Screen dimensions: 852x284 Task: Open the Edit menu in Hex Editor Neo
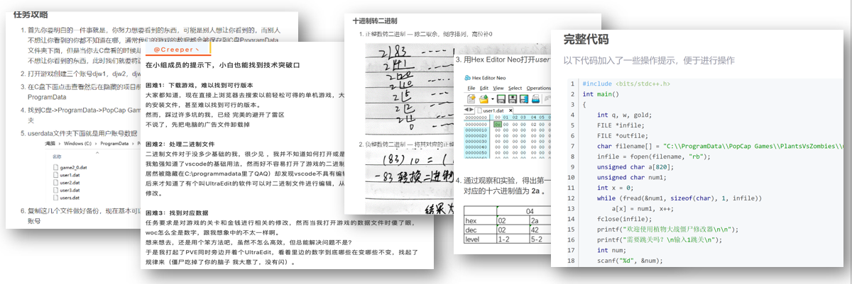coord(484,88)
